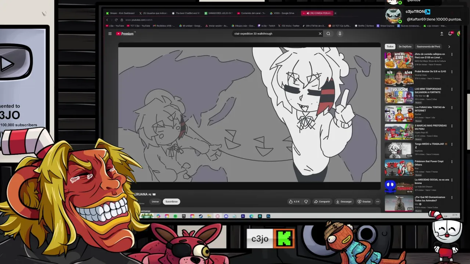The width and height of the screenshot is (470, 264).
Task: Go back with the browser back arrow
Action: (x=107, y=20)
